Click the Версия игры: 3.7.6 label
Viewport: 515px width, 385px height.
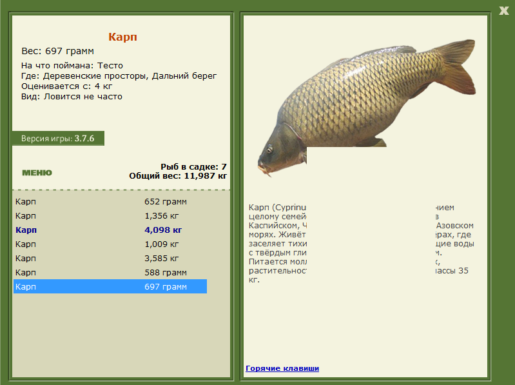tap(58, 138)
